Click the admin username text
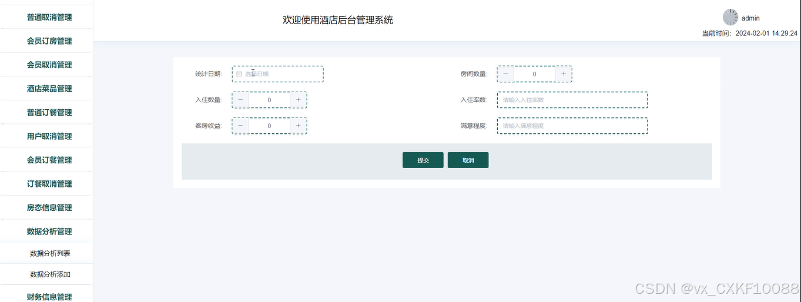This screenshot has height=302, width=801. click(x=750, y=18)
